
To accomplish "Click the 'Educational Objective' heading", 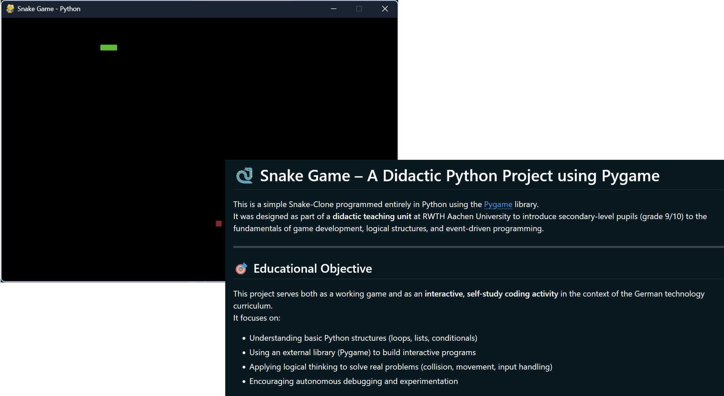I will click(313, 269).
